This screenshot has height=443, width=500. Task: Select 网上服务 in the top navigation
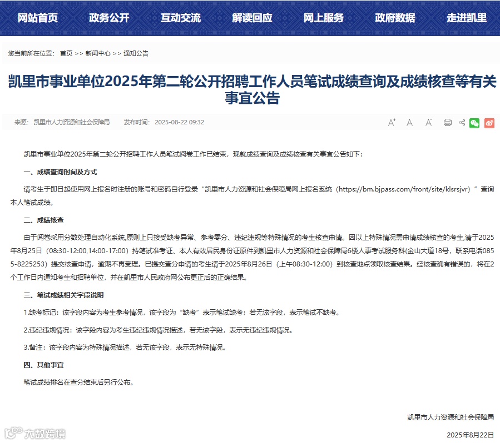coord(323,18)
